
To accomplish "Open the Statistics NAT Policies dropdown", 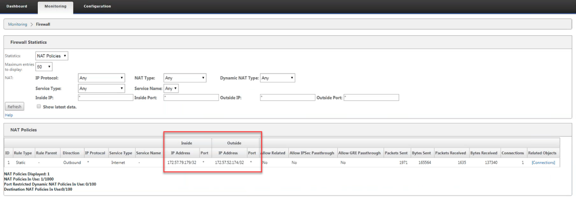I will pos(52,56).
